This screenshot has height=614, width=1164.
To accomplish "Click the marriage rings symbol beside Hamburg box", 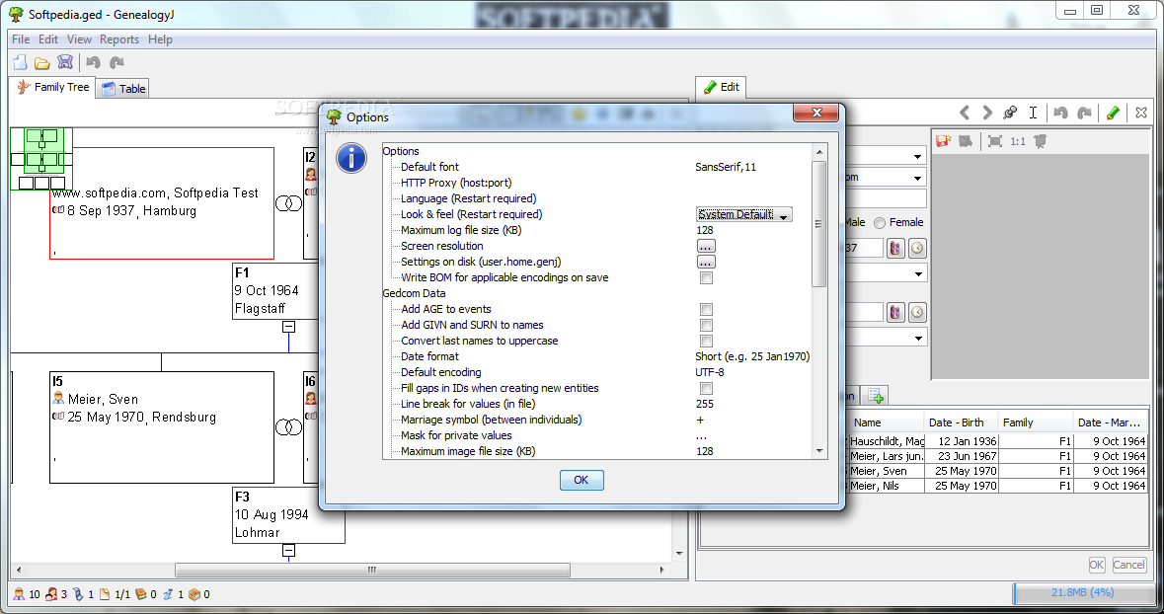I will click(x=288, y=202).
